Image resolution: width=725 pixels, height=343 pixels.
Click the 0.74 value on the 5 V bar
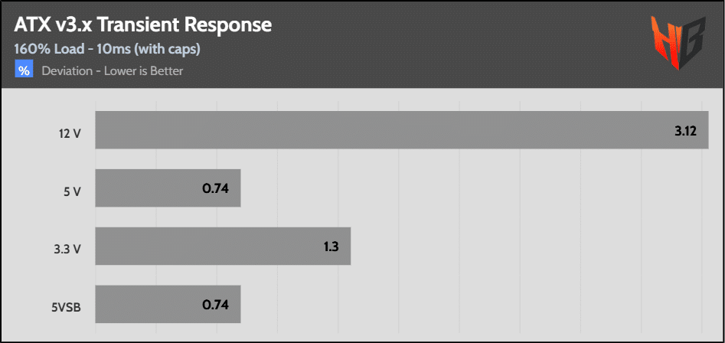[x=216, y=188]
